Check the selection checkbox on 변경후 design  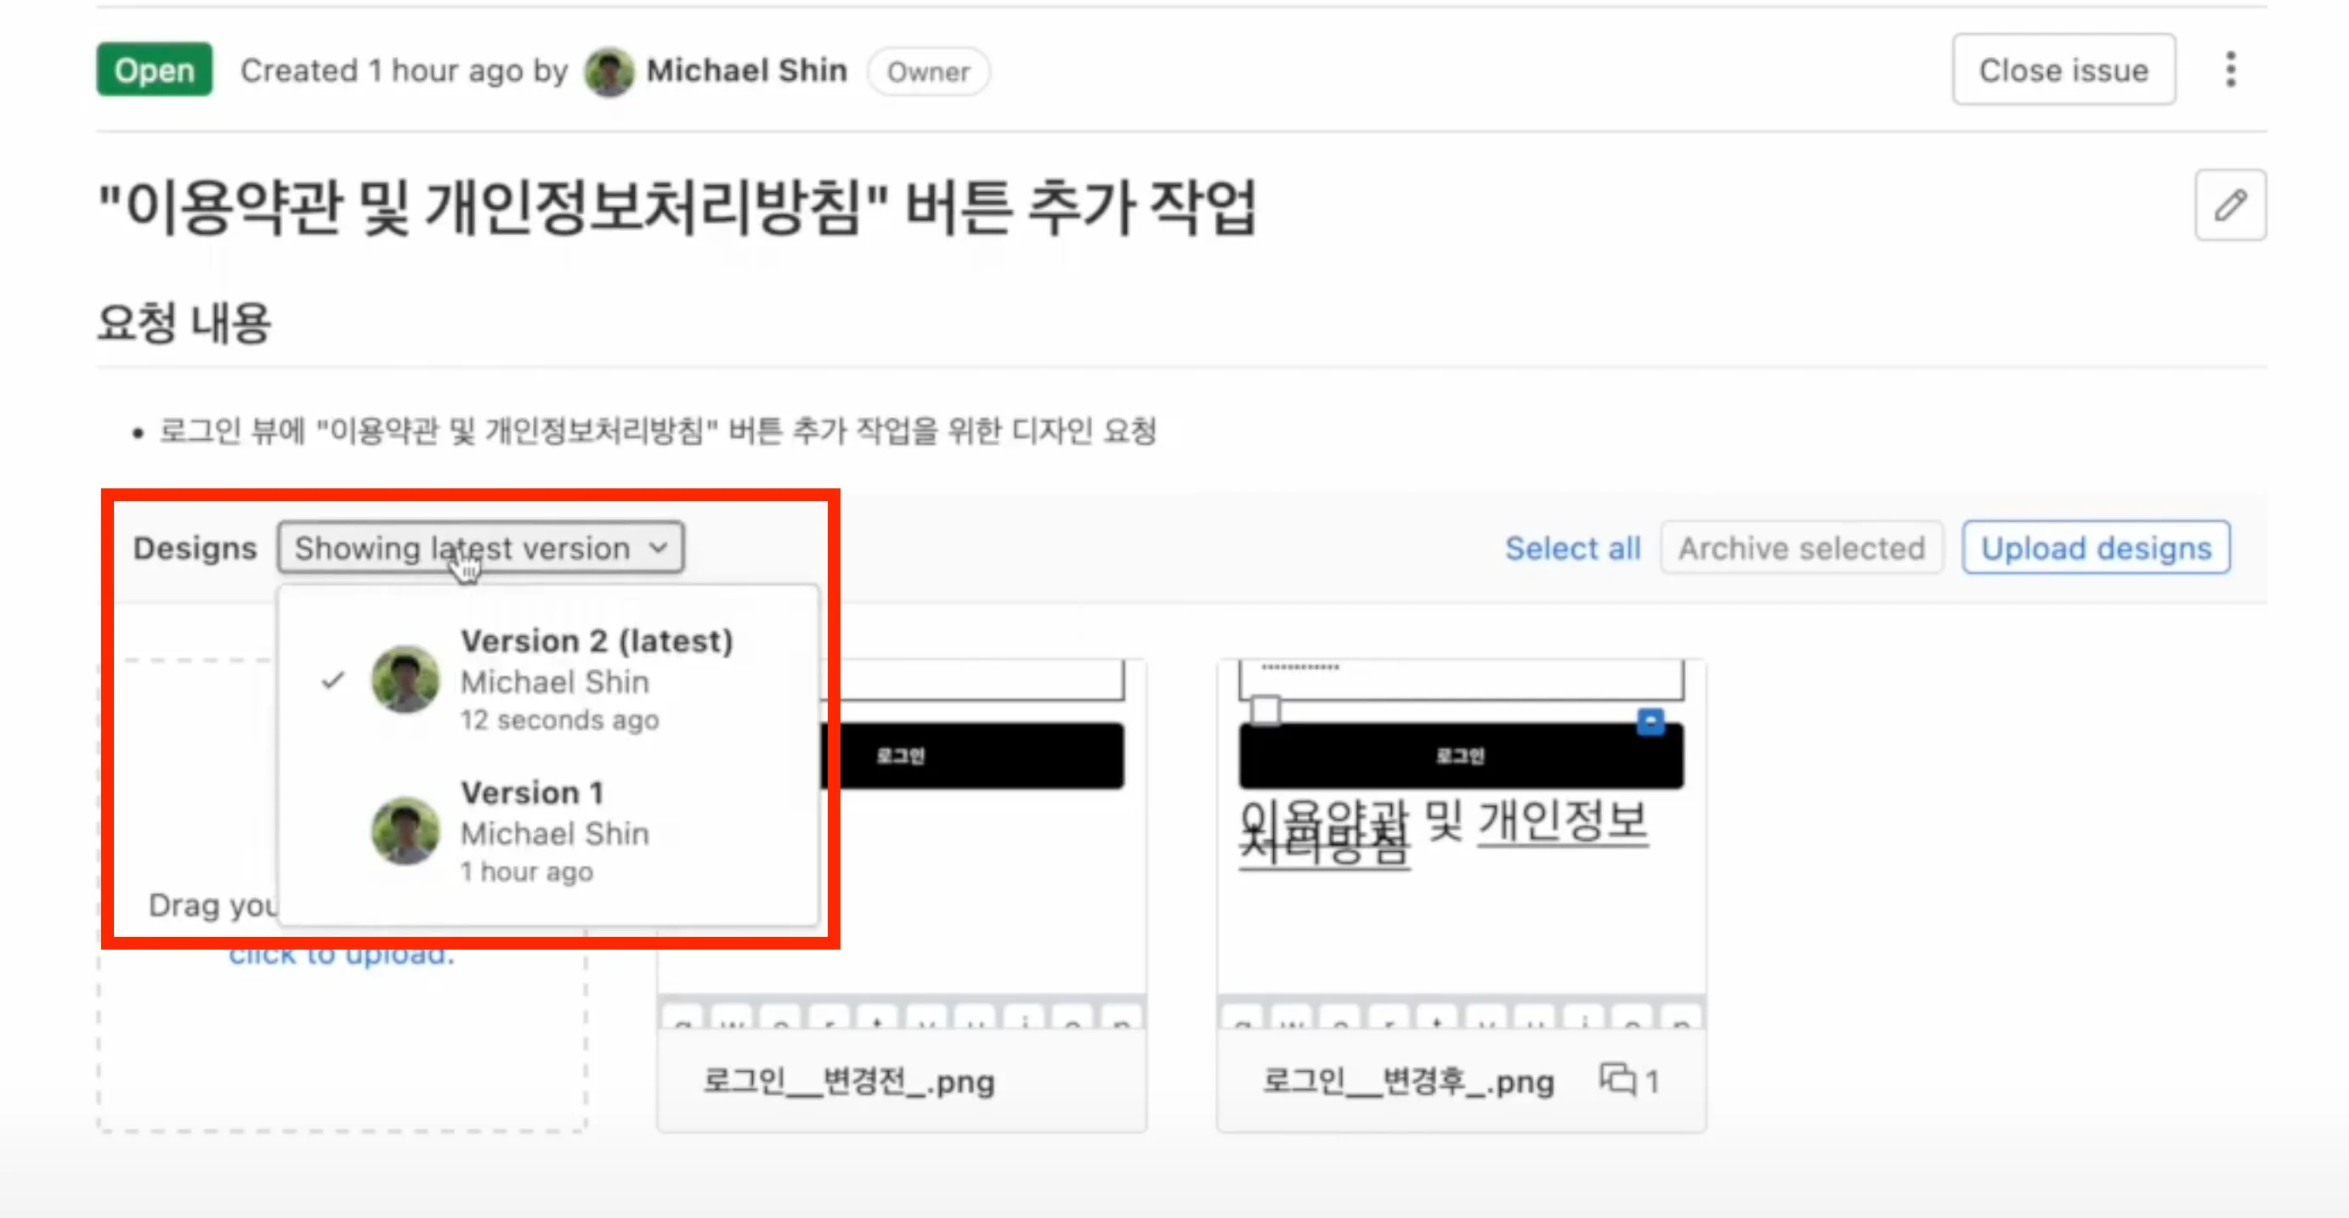tap(1264, 709)
